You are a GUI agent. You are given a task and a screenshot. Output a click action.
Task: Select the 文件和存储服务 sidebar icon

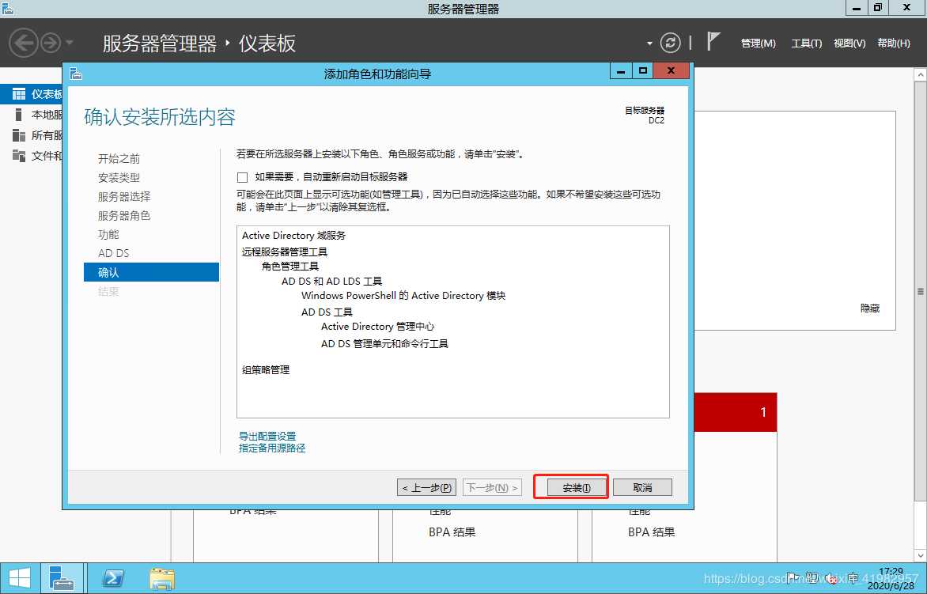19,156
